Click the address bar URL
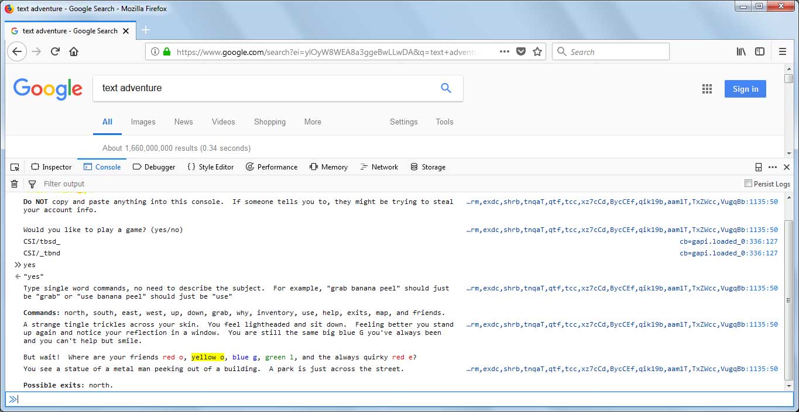 coord(328,51)
